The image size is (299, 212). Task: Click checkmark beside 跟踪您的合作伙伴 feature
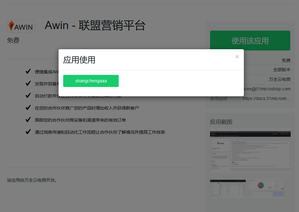tap(28, 120)
